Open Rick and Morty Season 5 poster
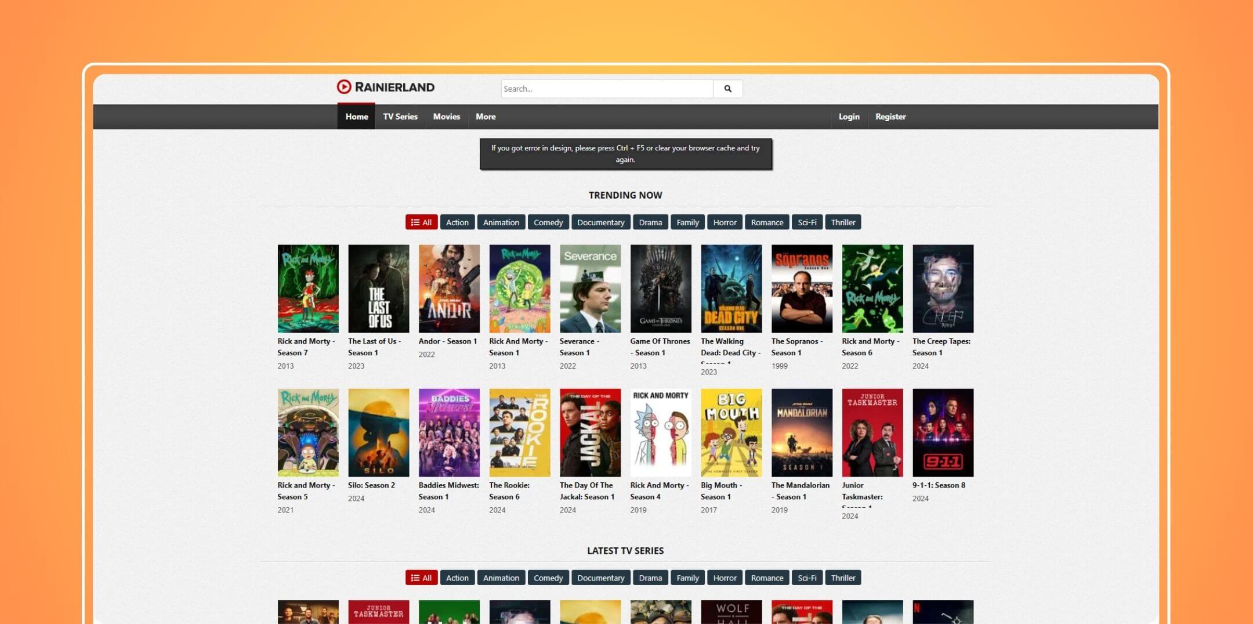This screenshot has width=1253, height=624. (308, 432)
